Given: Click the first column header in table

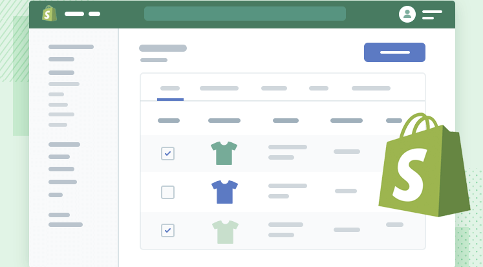Looking at the screenshot, I should tap(169, 120).
